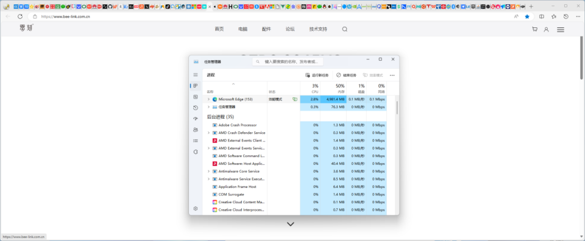
Task: Open website shopping cart icon
Action: click(x=534, y=29)
